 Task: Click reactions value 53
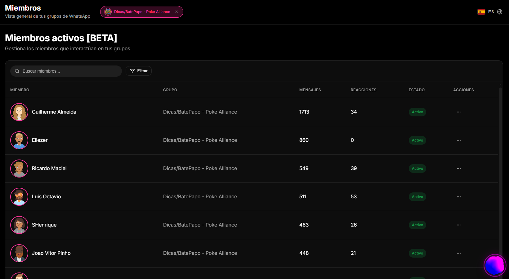pyautogui.click(x=354, y=197)
